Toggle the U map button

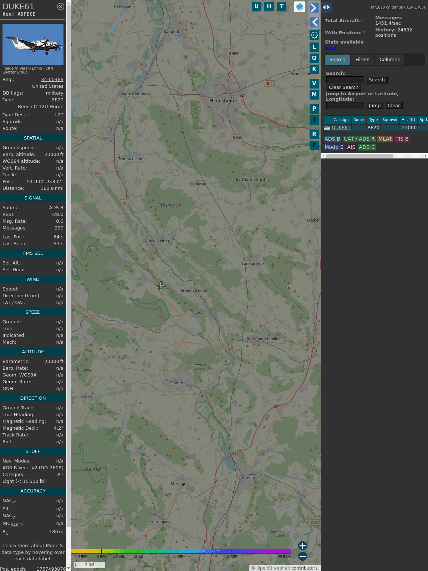click(x=256, y=6)
